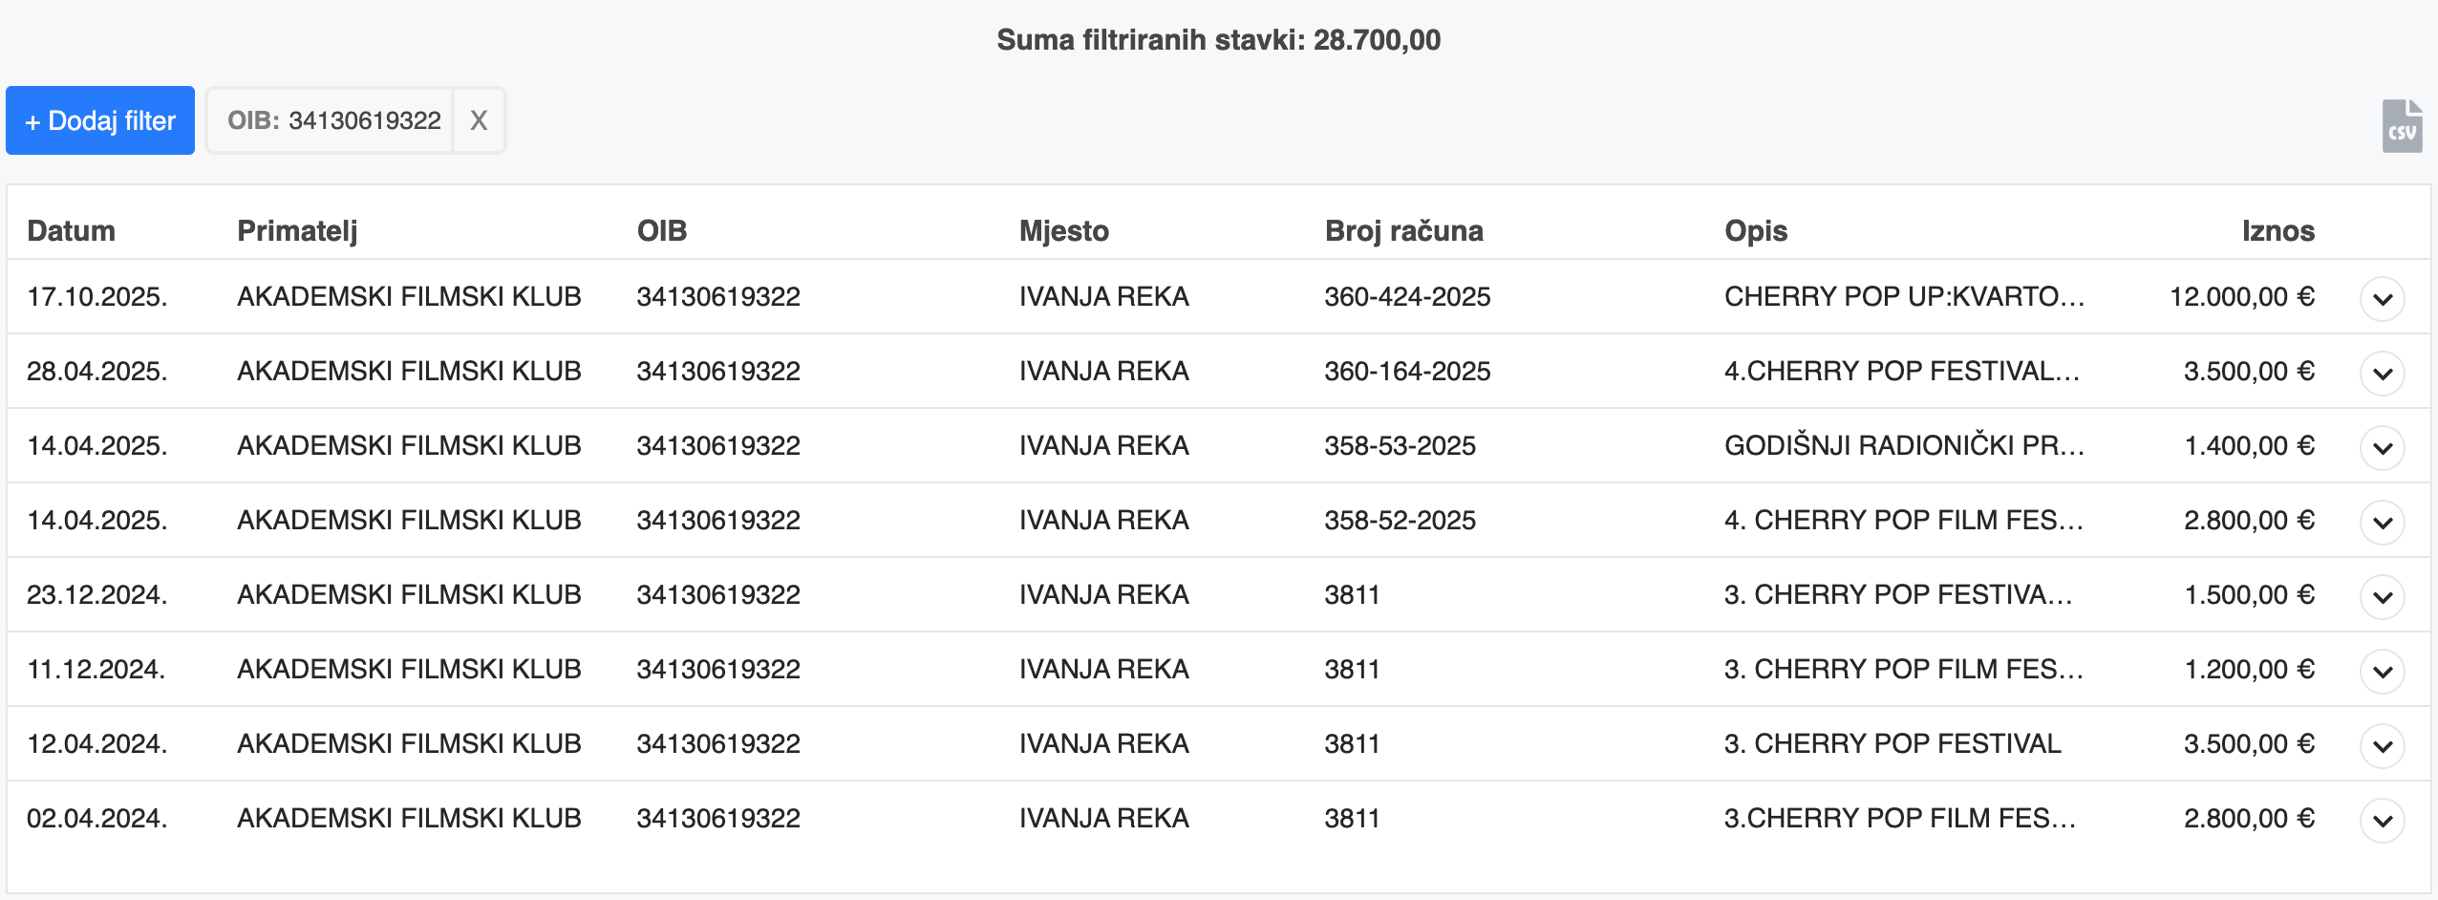Remove the OIB filter with X
The image size is (2438, 900).
479,120
